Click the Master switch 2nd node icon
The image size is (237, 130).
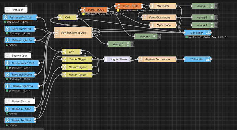point(7,63)
